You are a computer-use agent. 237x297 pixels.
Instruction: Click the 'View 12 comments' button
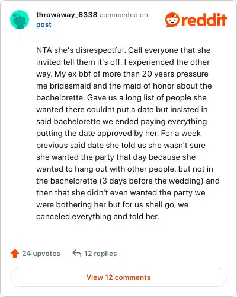coord(118,277)
